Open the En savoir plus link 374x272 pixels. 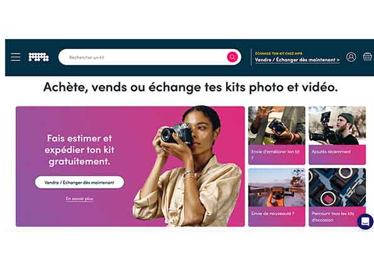tap(79, 198)
